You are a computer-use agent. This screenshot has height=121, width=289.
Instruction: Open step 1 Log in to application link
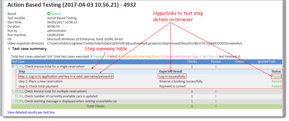pos(66,76)
